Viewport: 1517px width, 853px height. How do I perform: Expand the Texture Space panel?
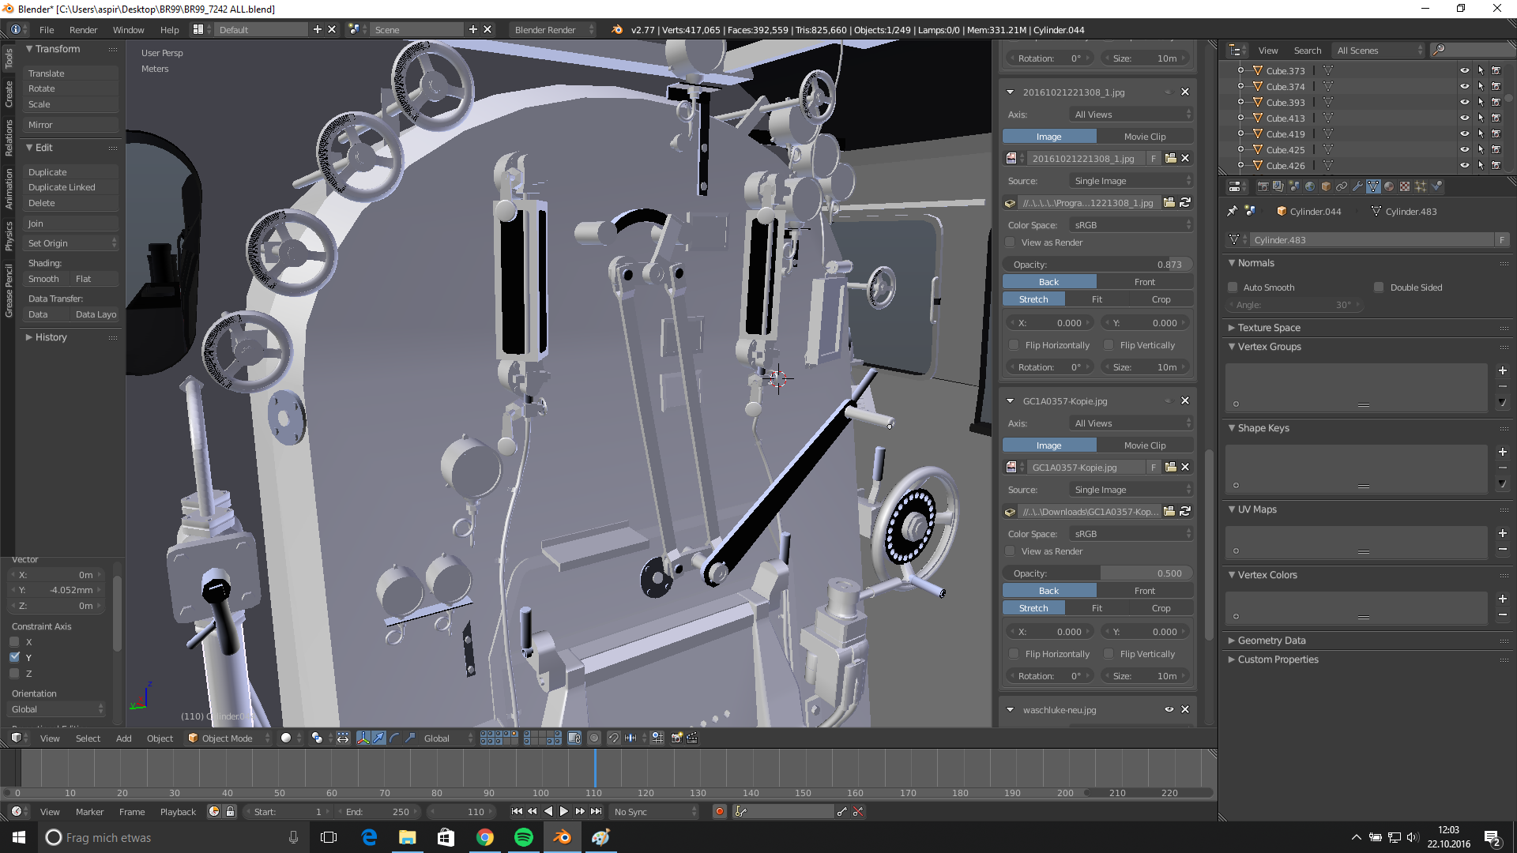coord(1268,328)
